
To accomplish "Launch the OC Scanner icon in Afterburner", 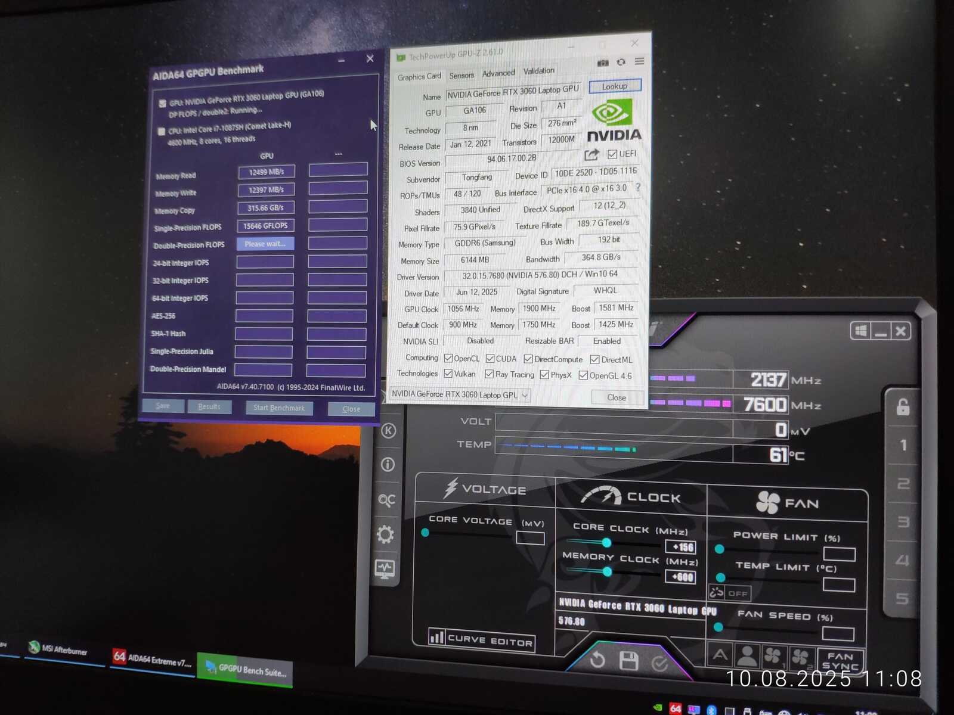I will pos(387,500).
